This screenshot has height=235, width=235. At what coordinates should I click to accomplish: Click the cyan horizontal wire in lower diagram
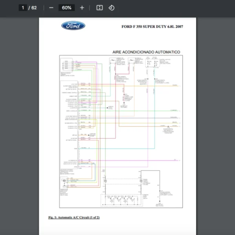(x=117, y=148)
